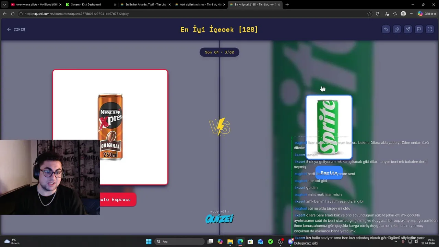
Task: Close the türk dizileri sıralama tab
Action: (x=224, y=4)
